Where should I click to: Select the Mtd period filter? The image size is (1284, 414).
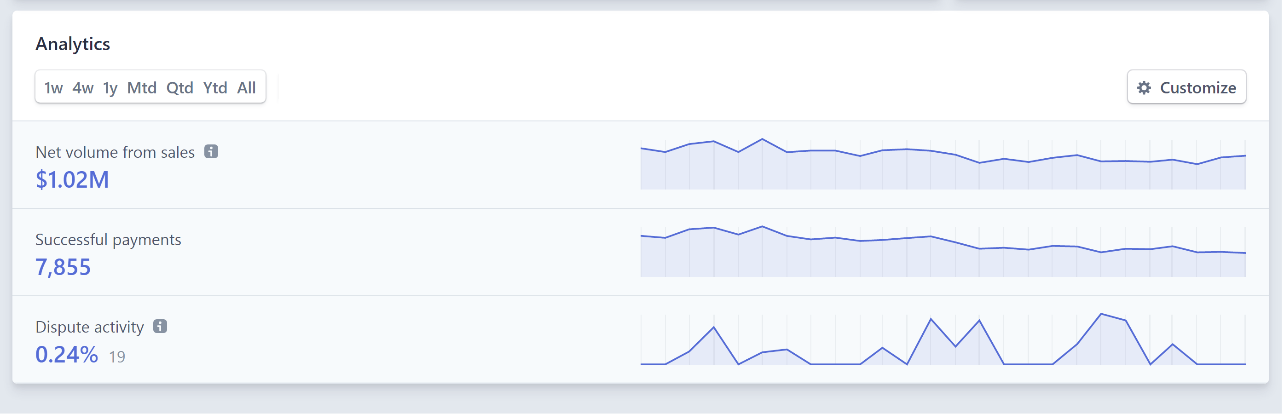tap(142, 88)
